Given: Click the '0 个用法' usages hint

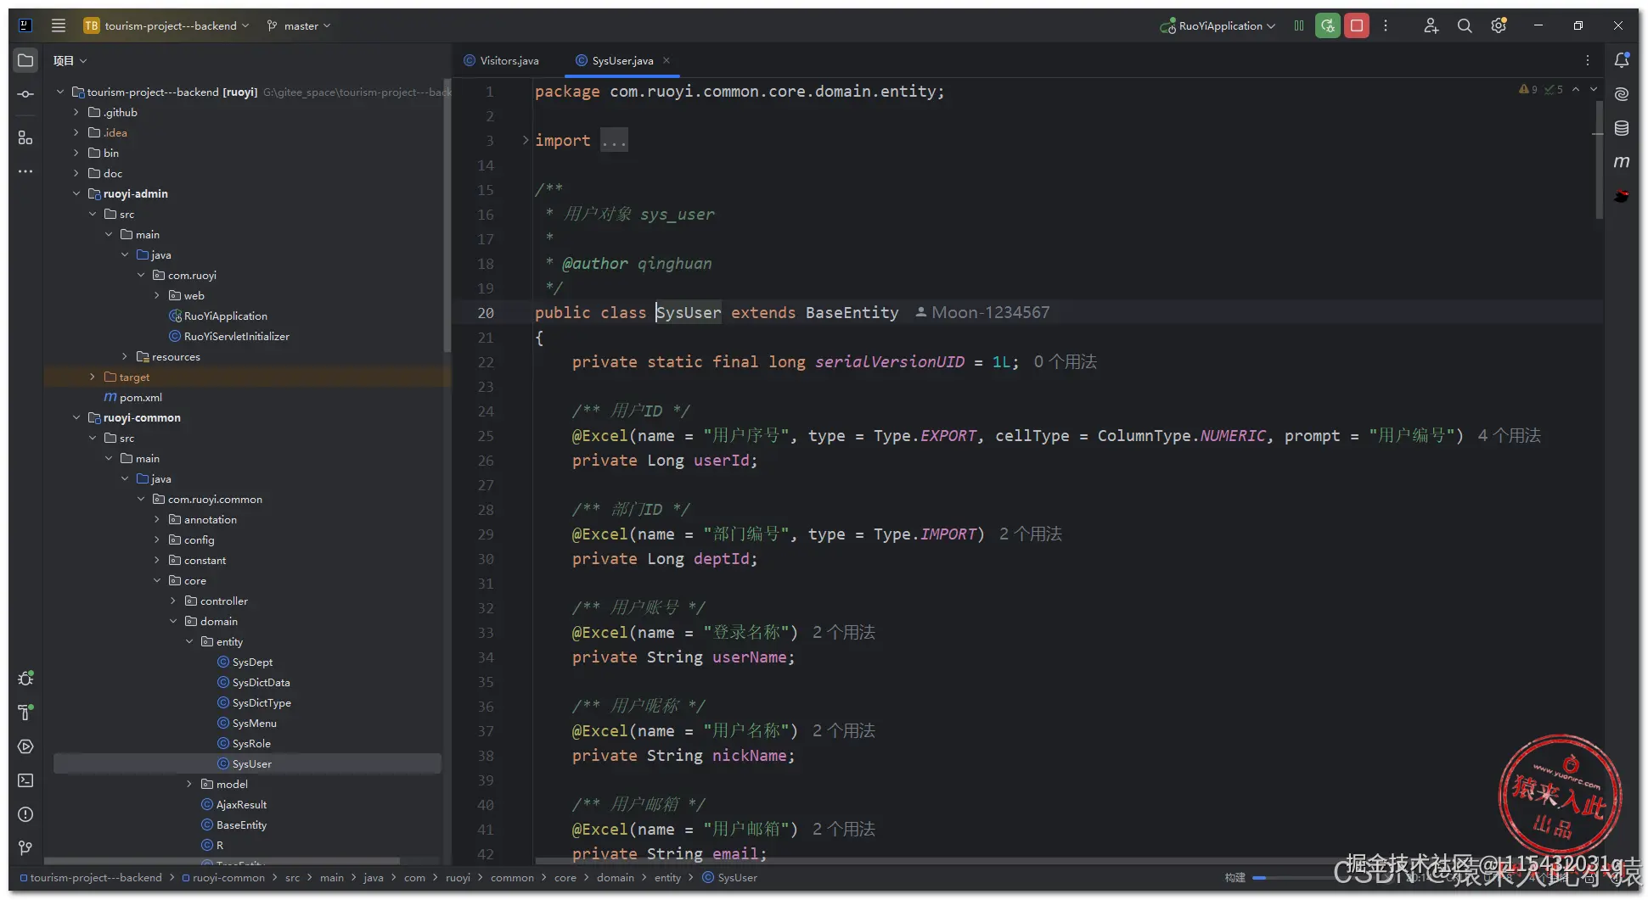Looking at the screenshot, I should pyautogui.click(x=1066, y=361).
